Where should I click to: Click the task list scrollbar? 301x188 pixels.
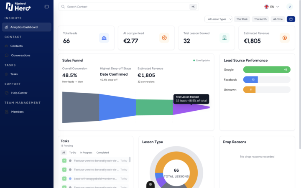(130, 160)
